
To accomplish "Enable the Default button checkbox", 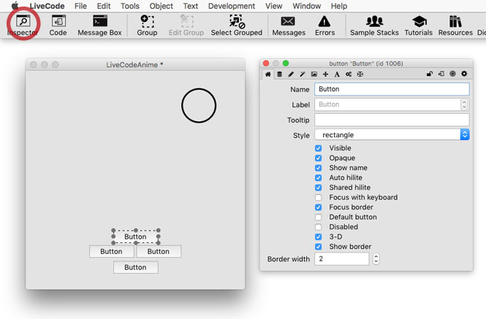I will 319,217.
